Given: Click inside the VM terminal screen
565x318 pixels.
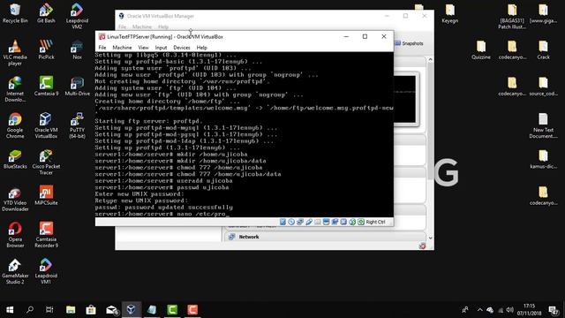Looking at the screenshot, I should (x=244, y=134).
